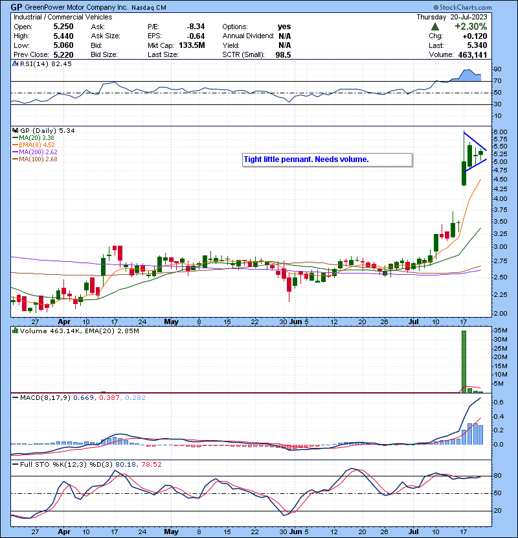Click the stochastic %D value 78.52
This screenshot has height=538, width=518.
coord(151,464)
